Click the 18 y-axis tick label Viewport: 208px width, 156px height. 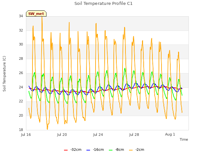pos(21,130)
